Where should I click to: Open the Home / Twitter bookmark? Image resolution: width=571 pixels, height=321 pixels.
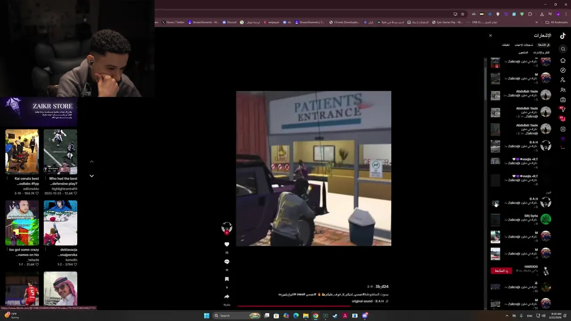click(x=173, y=22)
